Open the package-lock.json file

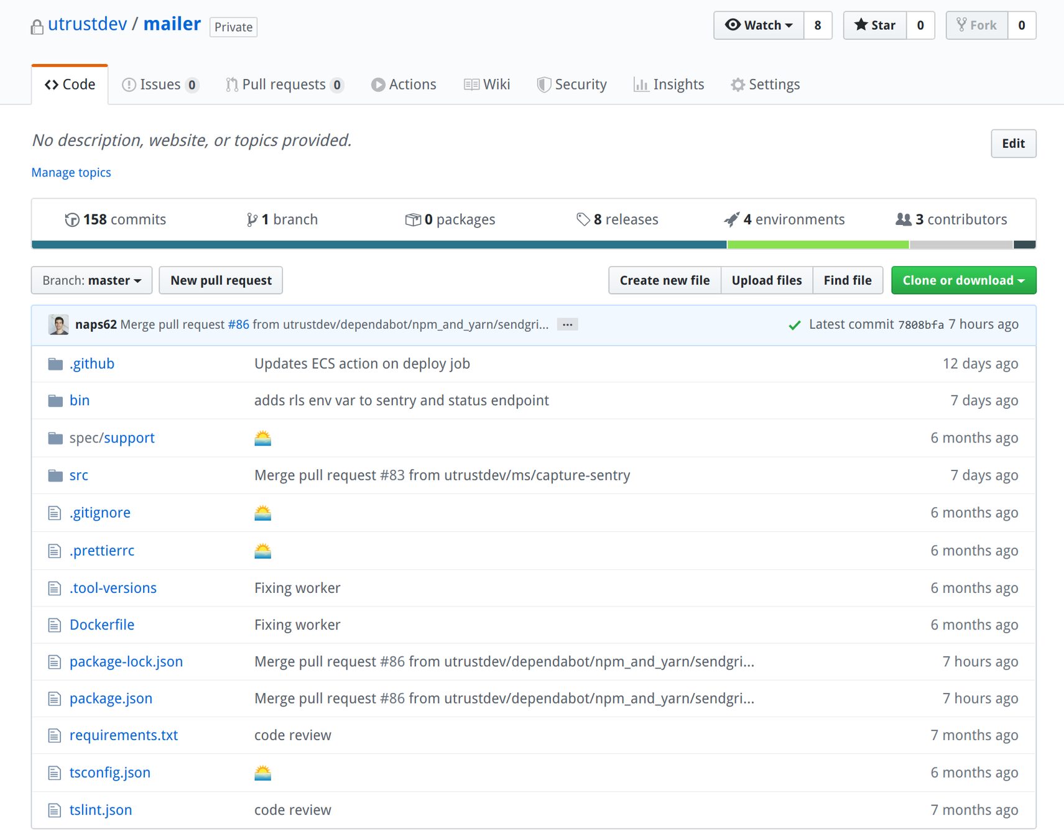click(126, 662)
